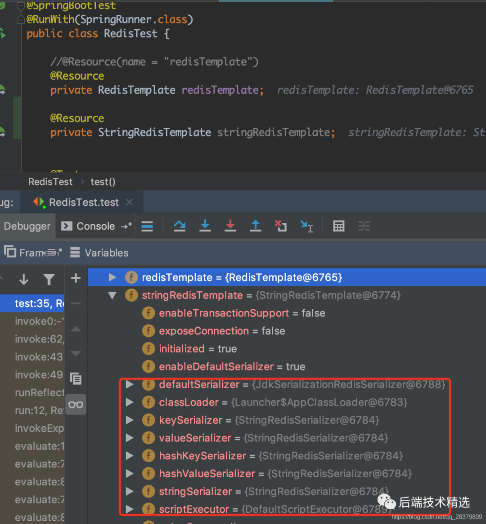Select the RedisTest.test debug tab
The width and height of the screenshot is (486, 524).
82,202
